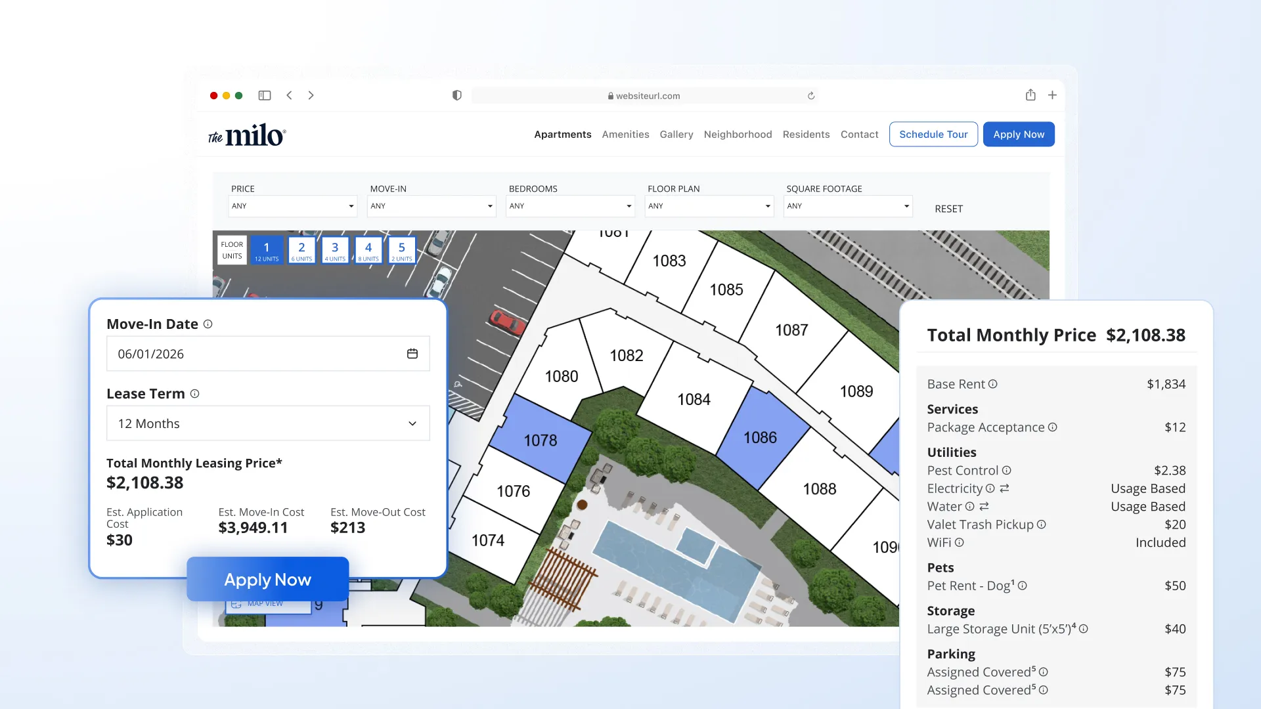Expand the PRICE filter dropdown
This screenshot has height=709, width=1261.
click(x=292, y=206)
